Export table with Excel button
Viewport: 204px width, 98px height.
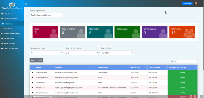pos(33,60)
